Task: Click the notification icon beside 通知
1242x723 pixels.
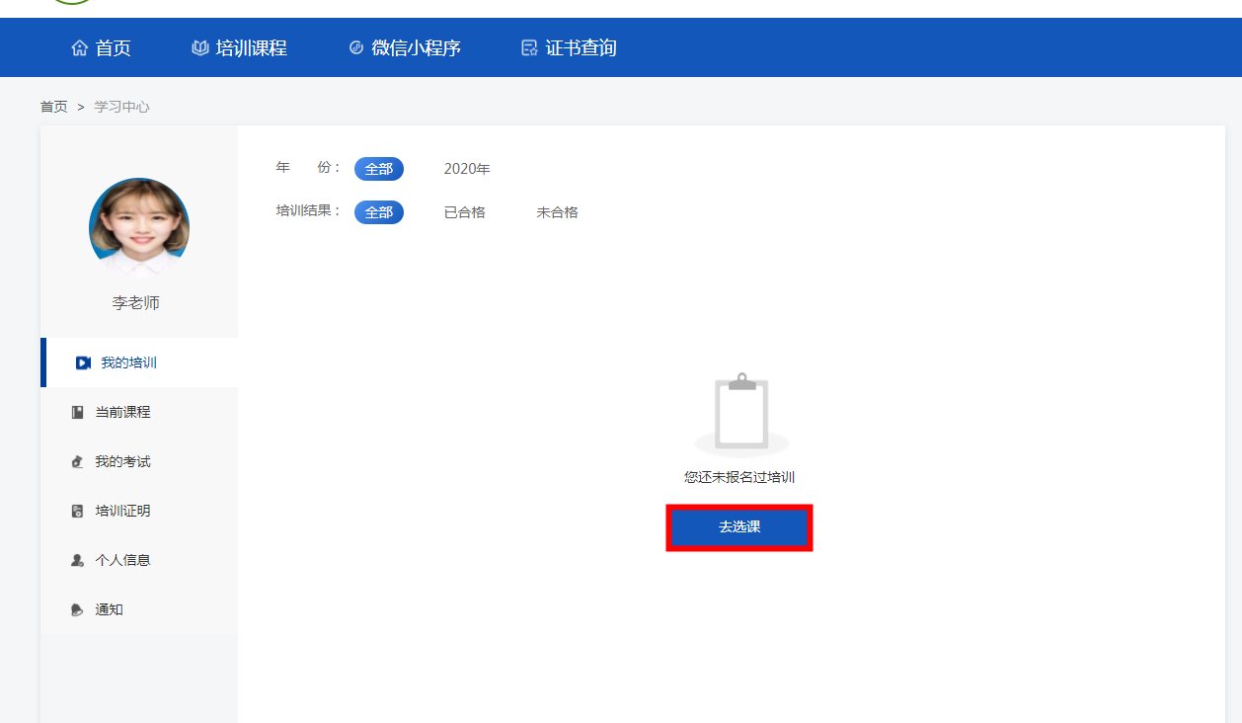Action: pyautogui.click(x=78, y=610)
